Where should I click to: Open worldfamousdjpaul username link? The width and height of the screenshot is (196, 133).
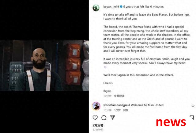click(117, 105)
